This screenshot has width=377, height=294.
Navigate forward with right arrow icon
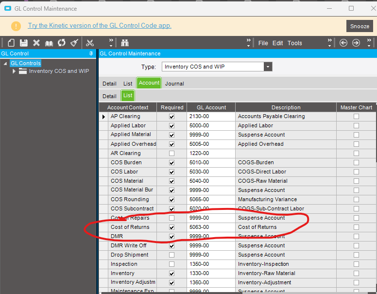[x=356, y=43]
